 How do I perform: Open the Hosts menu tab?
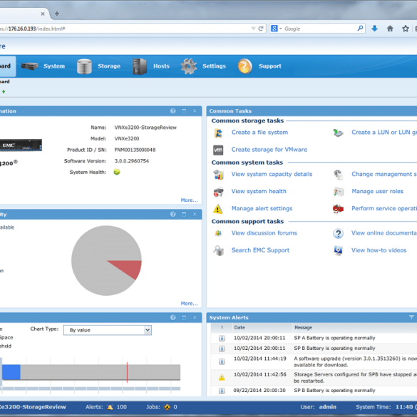(x=161, y=66)
